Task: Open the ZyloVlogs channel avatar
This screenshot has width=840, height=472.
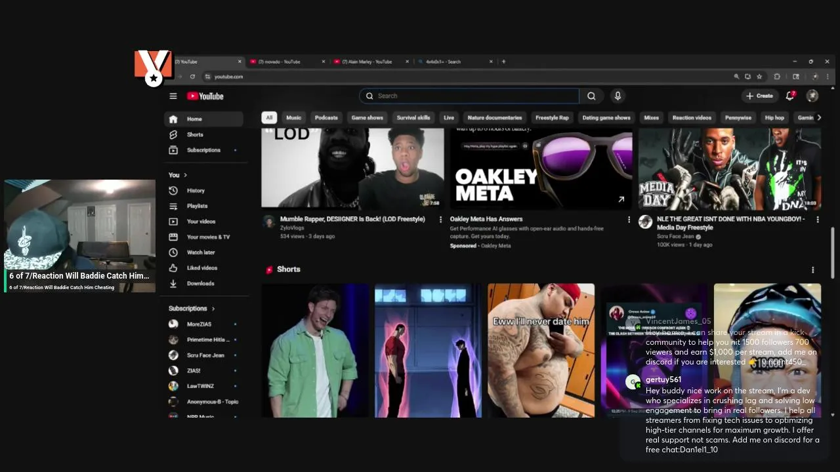Action: click(269, 222)
